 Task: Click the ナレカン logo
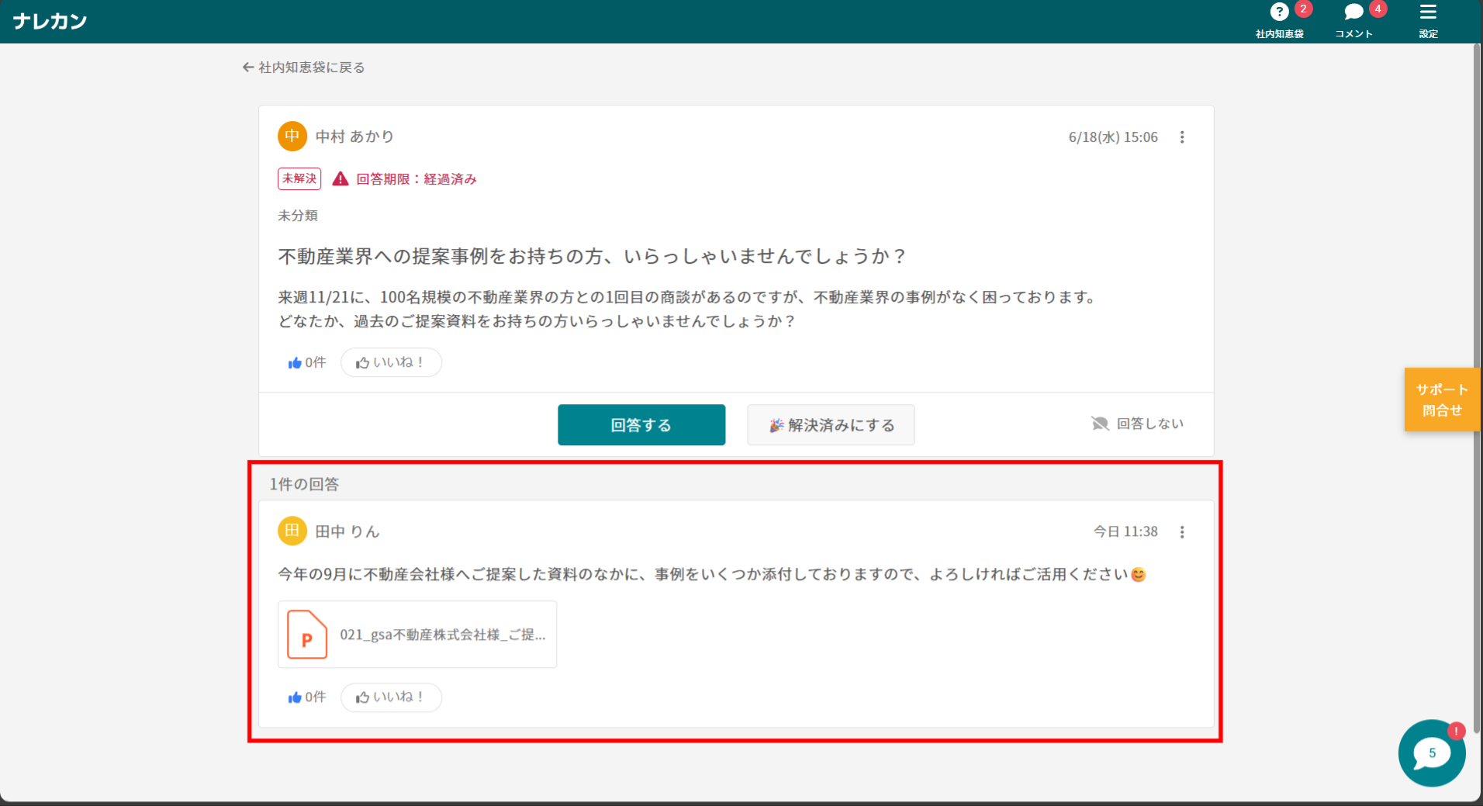[50, 21]
